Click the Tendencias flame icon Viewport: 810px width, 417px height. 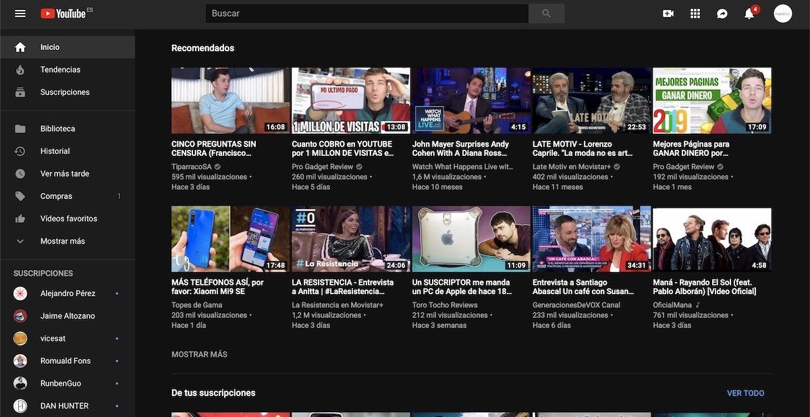click(20, 69)
